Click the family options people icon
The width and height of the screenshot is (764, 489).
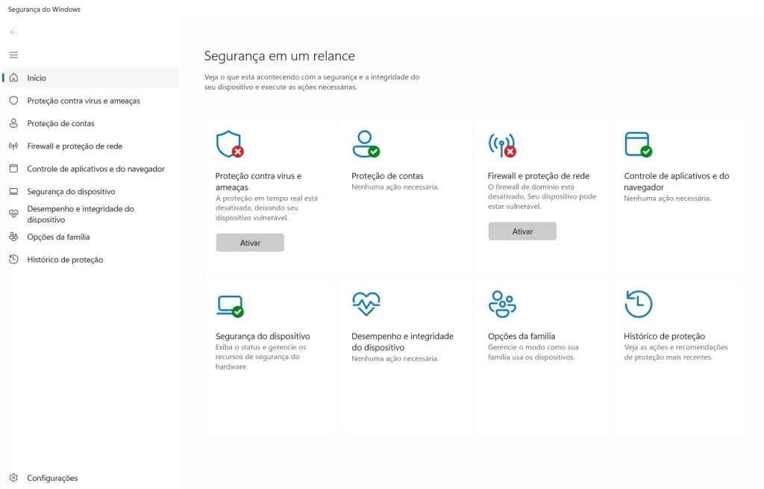[x=501, y=304]
